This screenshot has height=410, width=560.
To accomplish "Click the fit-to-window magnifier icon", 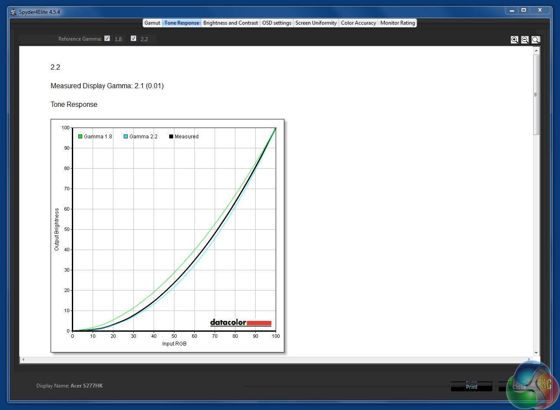I will pyautogui.click(x=536, y=40).
